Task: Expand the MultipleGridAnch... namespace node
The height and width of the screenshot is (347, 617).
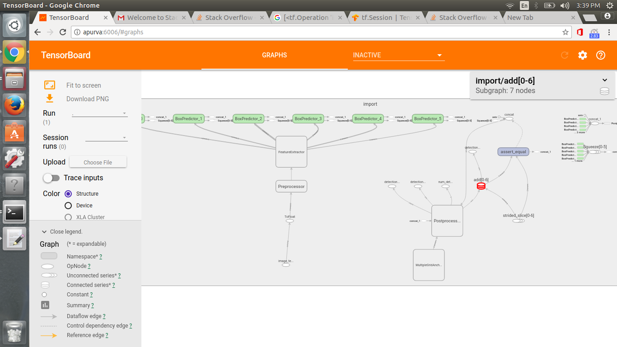Action: point(429,265)
